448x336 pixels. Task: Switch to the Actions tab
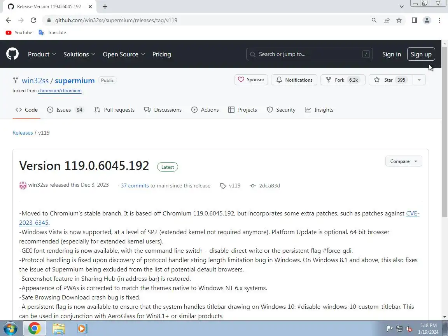pyautogui.click(x=205, y=110)
